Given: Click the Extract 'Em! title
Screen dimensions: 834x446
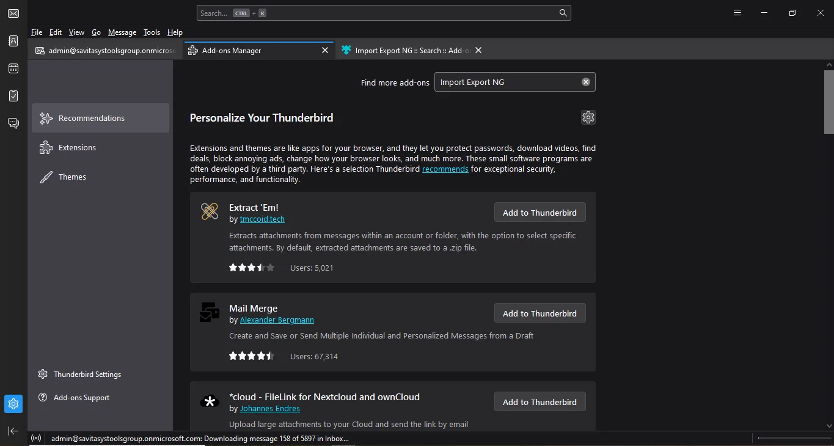Looking at the screenshot, I should (254, 208).
